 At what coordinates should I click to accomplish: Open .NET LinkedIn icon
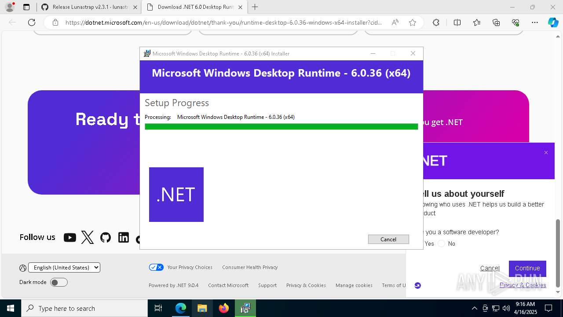[x=124, y=238]
